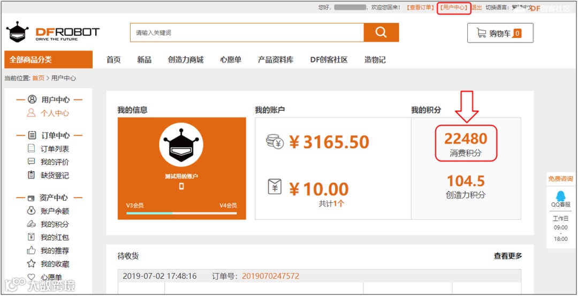Select 账户余额 text in sidebar
Viewport: 578px width, 296px height.
pos(55,211)
